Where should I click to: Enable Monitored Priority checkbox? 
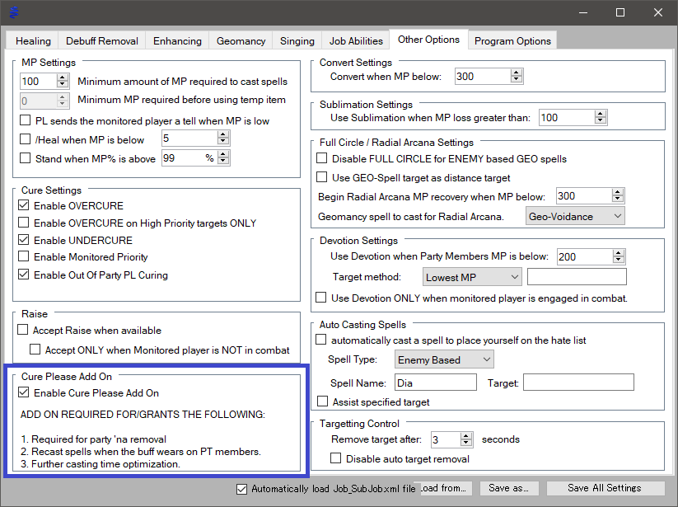[24, 256]
